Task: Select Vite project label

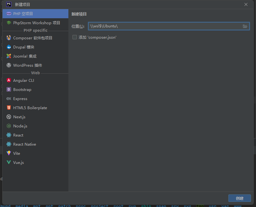Action: tap(17, 154)
